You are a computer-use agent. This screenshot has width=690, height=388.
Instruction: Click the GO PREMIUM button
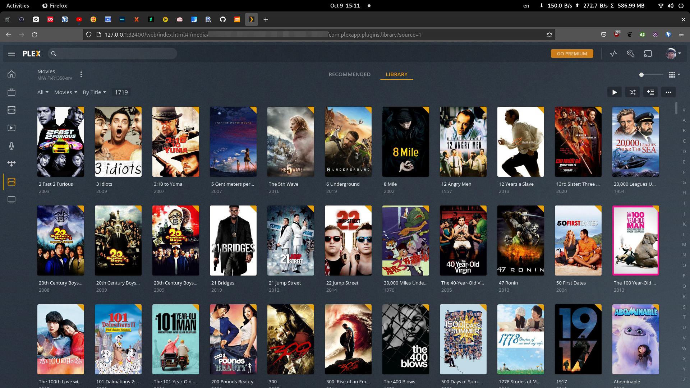(572, 54)
